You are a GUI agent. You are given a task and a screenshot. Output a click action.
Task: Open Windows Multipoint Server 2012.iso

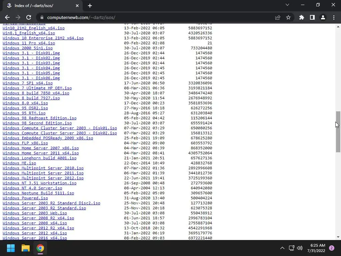pos(43,178)
